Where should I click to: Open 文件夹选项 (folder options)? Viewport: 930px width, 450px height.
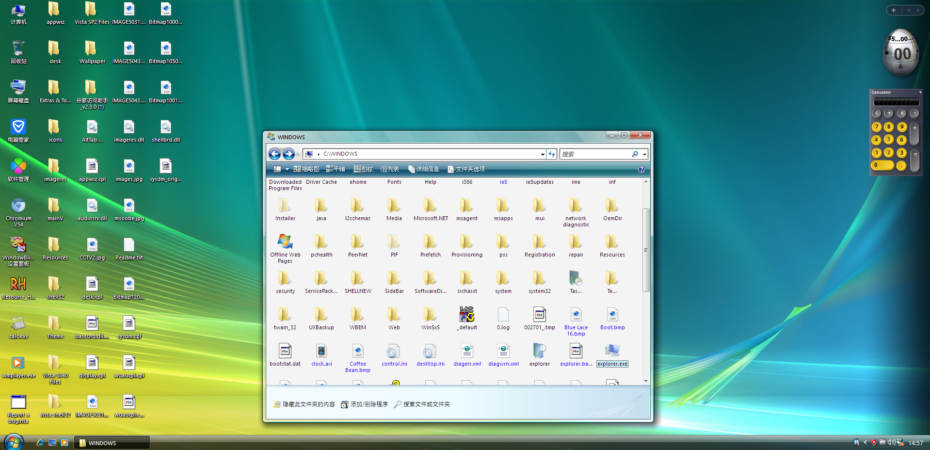(466, 169)
